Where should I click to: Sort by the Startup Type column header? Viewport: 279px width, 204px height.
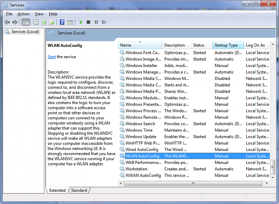pos(228,45)
